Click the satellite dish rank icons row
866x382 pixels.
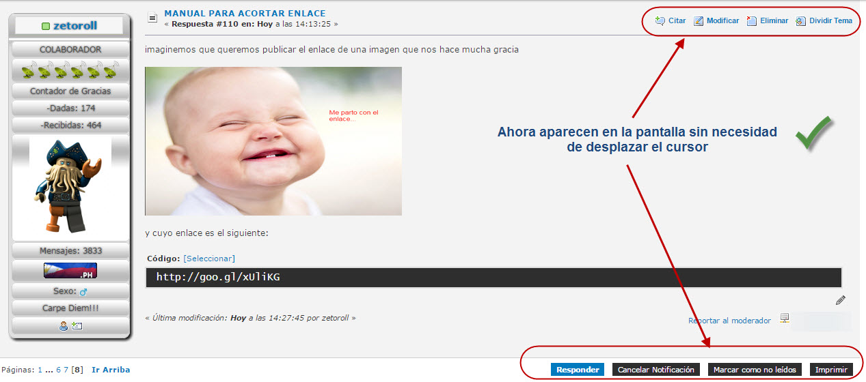(70, 70)
